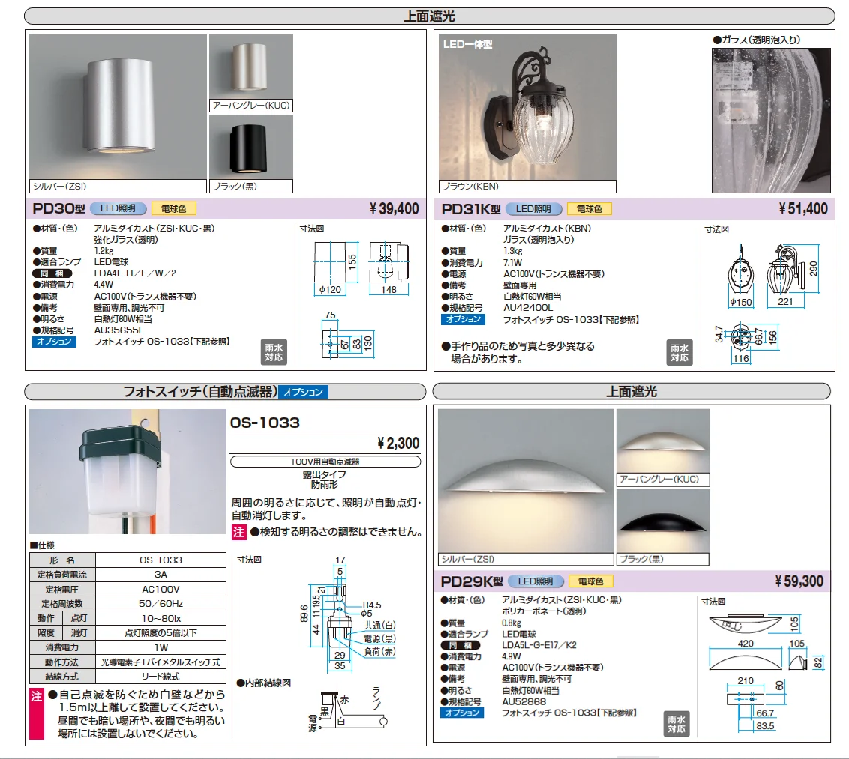The height and width of the screenshot is (759, 849).
Task: Open the bubble glass close-up image
Action: tap(771, 120)
